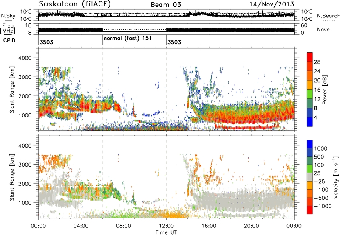Pick the grey Velocity segment between 25 and -25
The width and height of the screenshot is (340, 235).
click(310, 177)
